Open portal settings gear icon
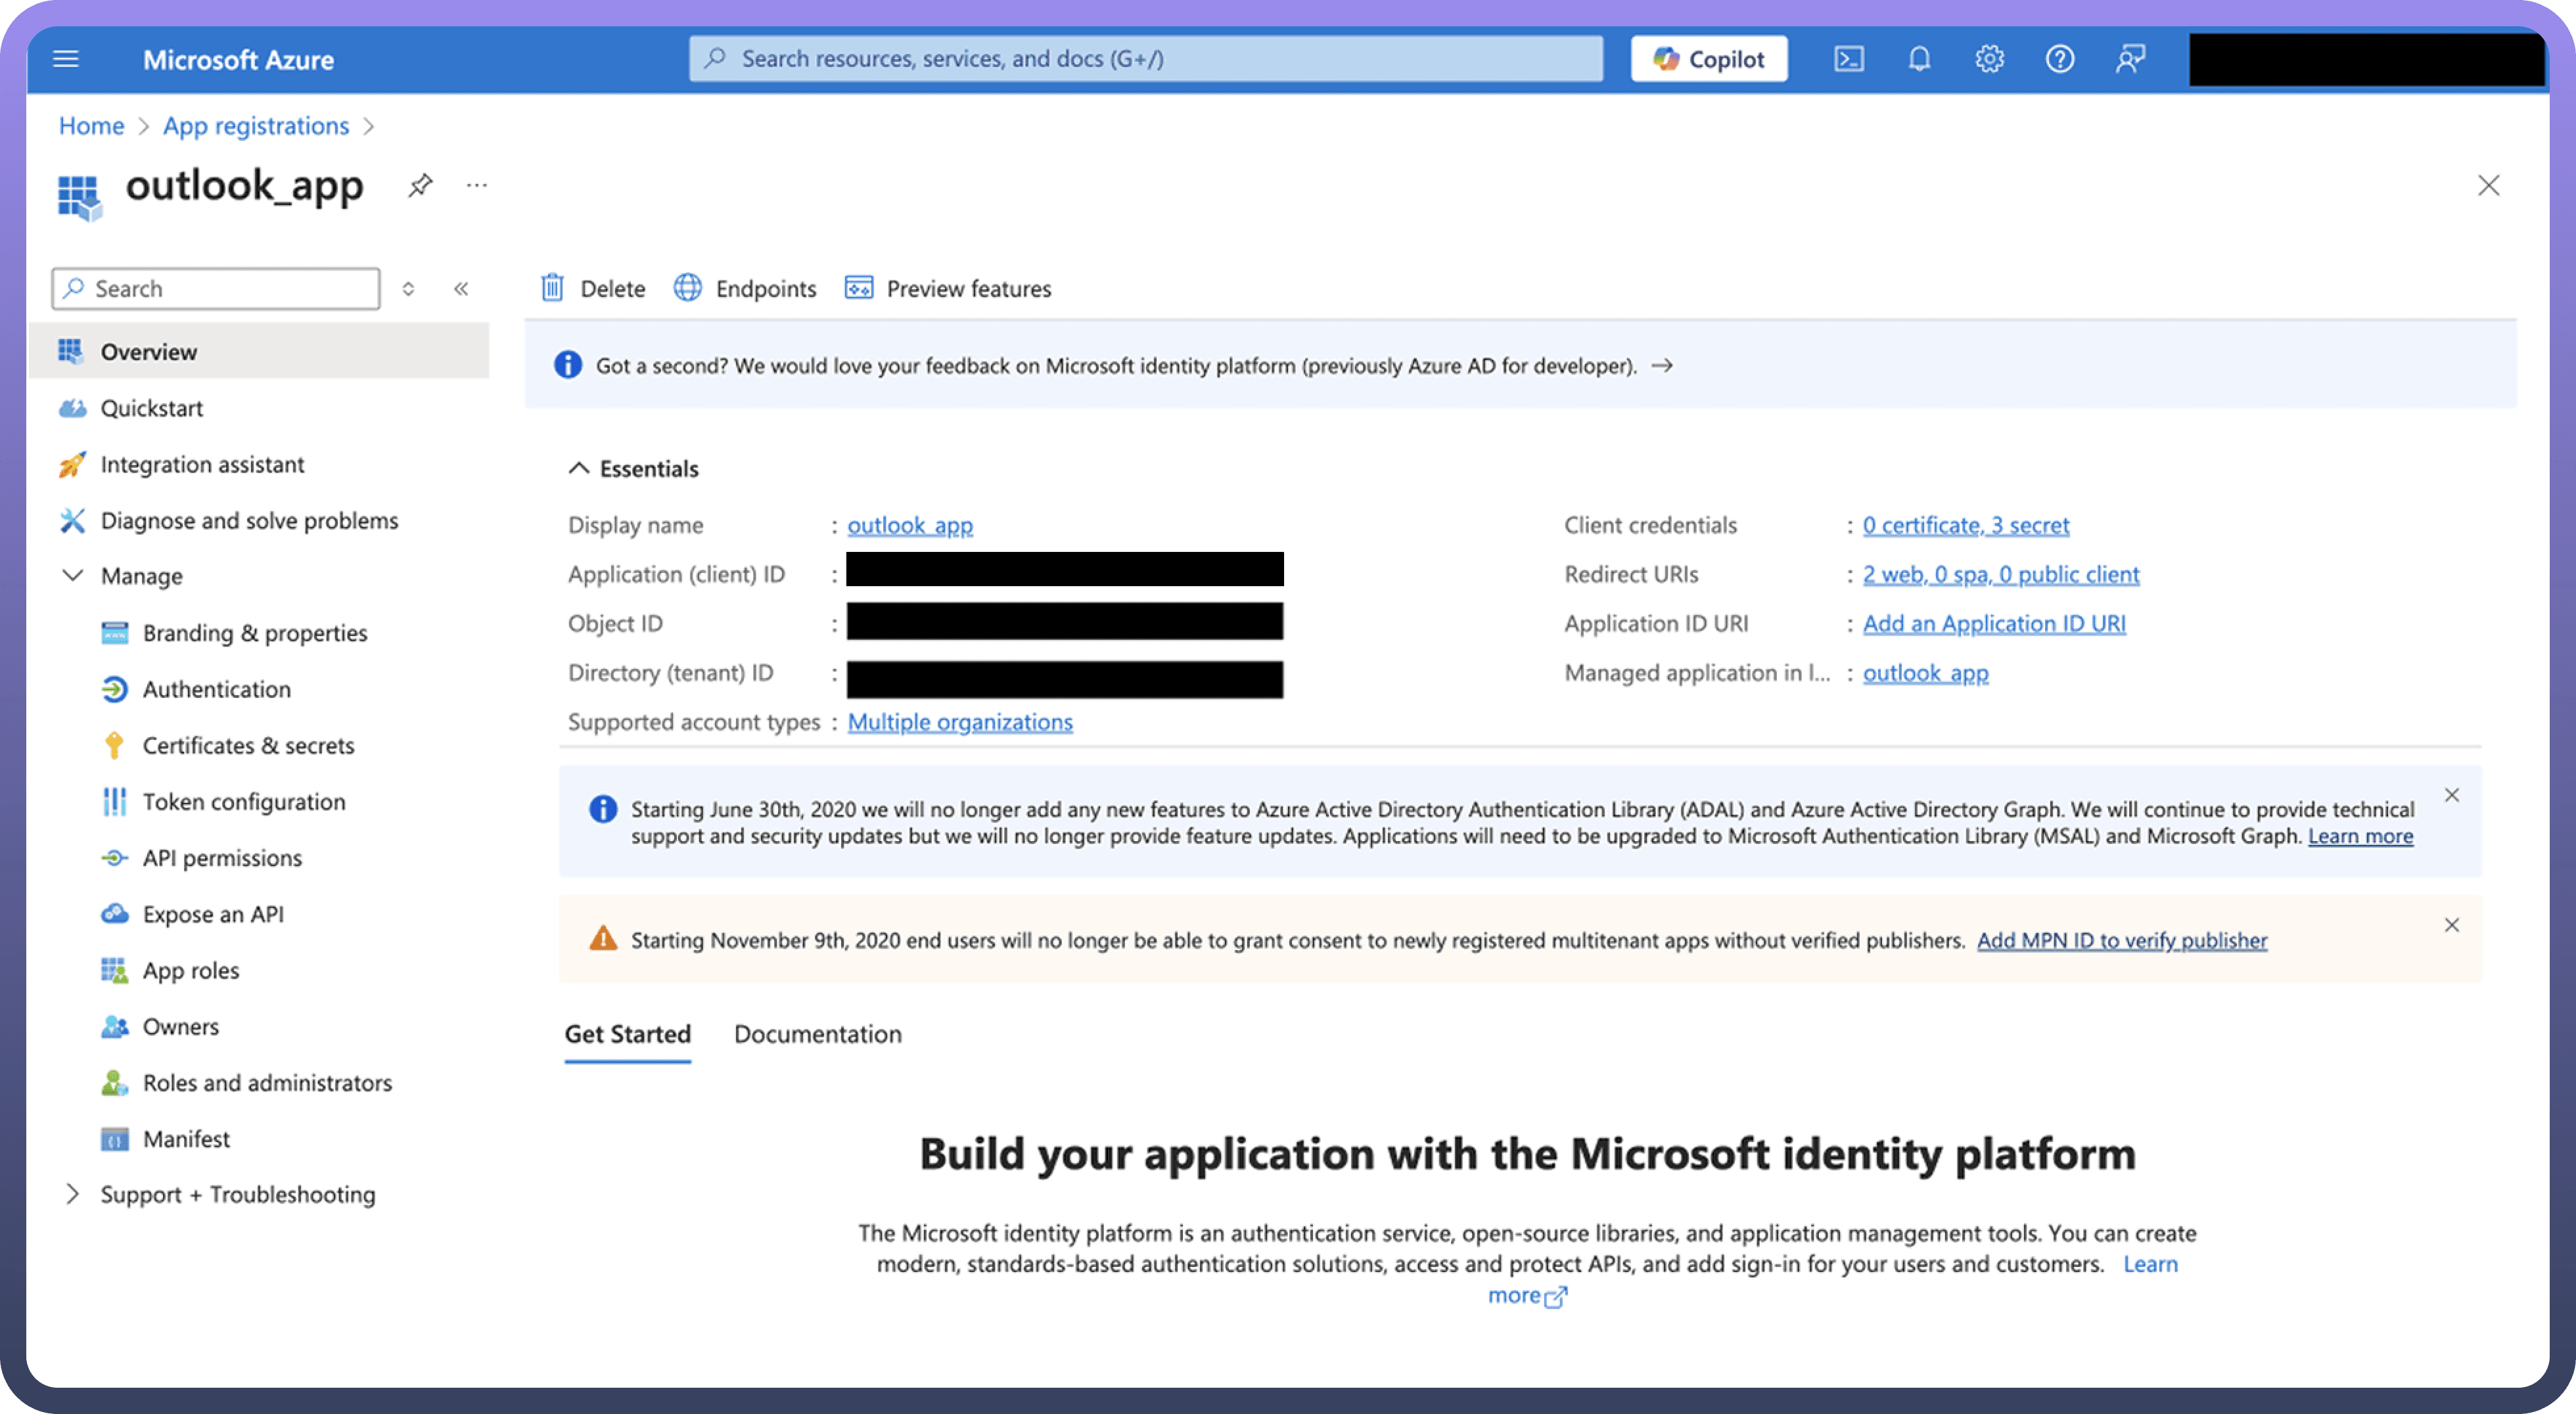2576x1414 pixels. tap(1989, 59)
